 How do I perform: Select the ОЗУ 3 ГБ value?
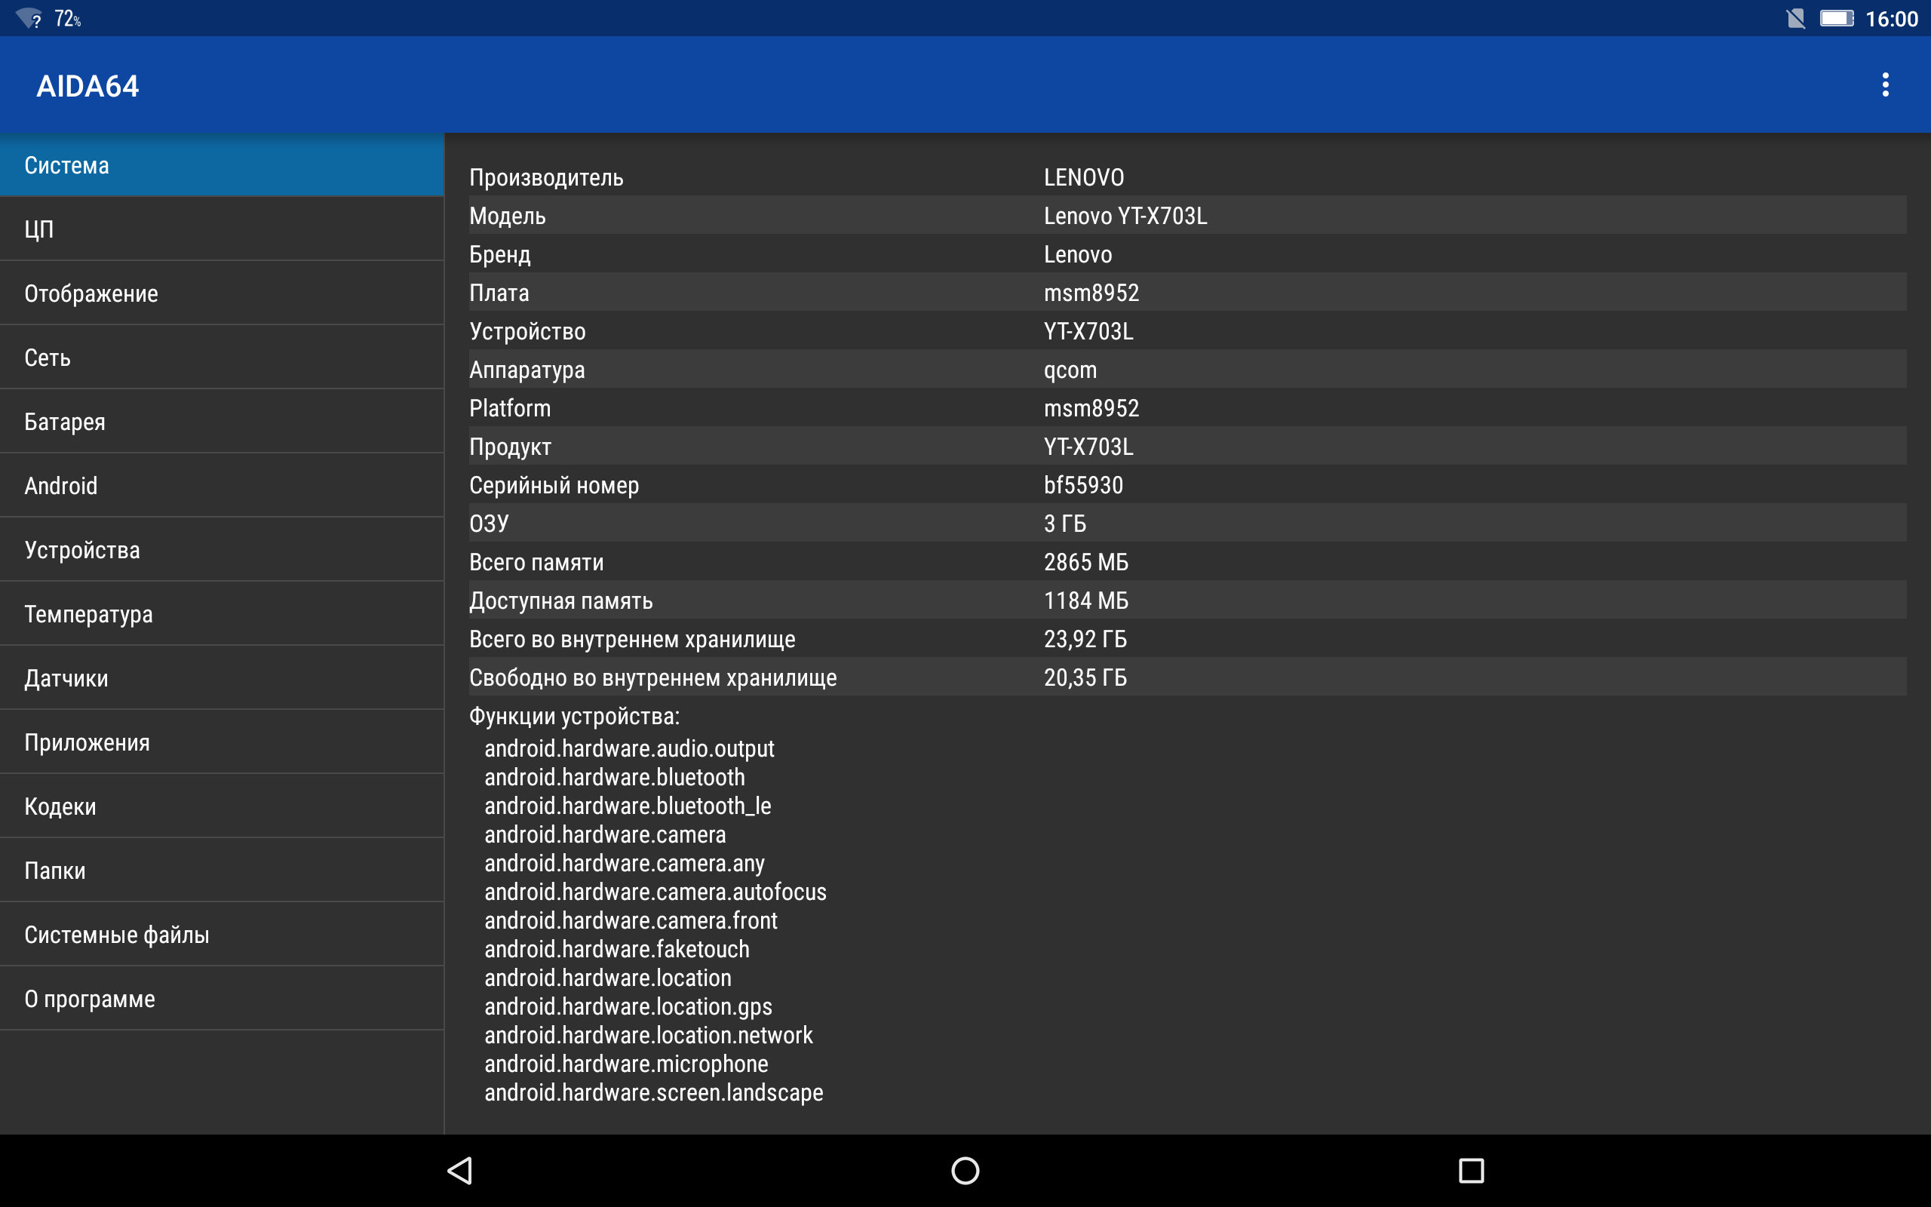point(1064,524)
